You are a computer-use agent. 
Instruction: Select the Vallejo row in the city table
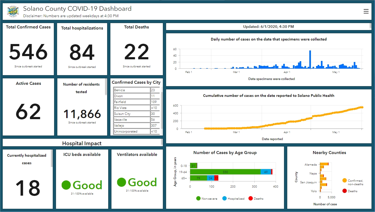[x=132, y=126]
